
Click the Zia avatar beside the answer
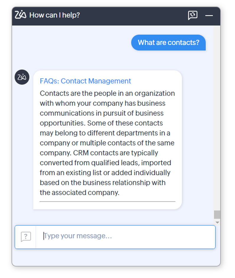(22, 77)
